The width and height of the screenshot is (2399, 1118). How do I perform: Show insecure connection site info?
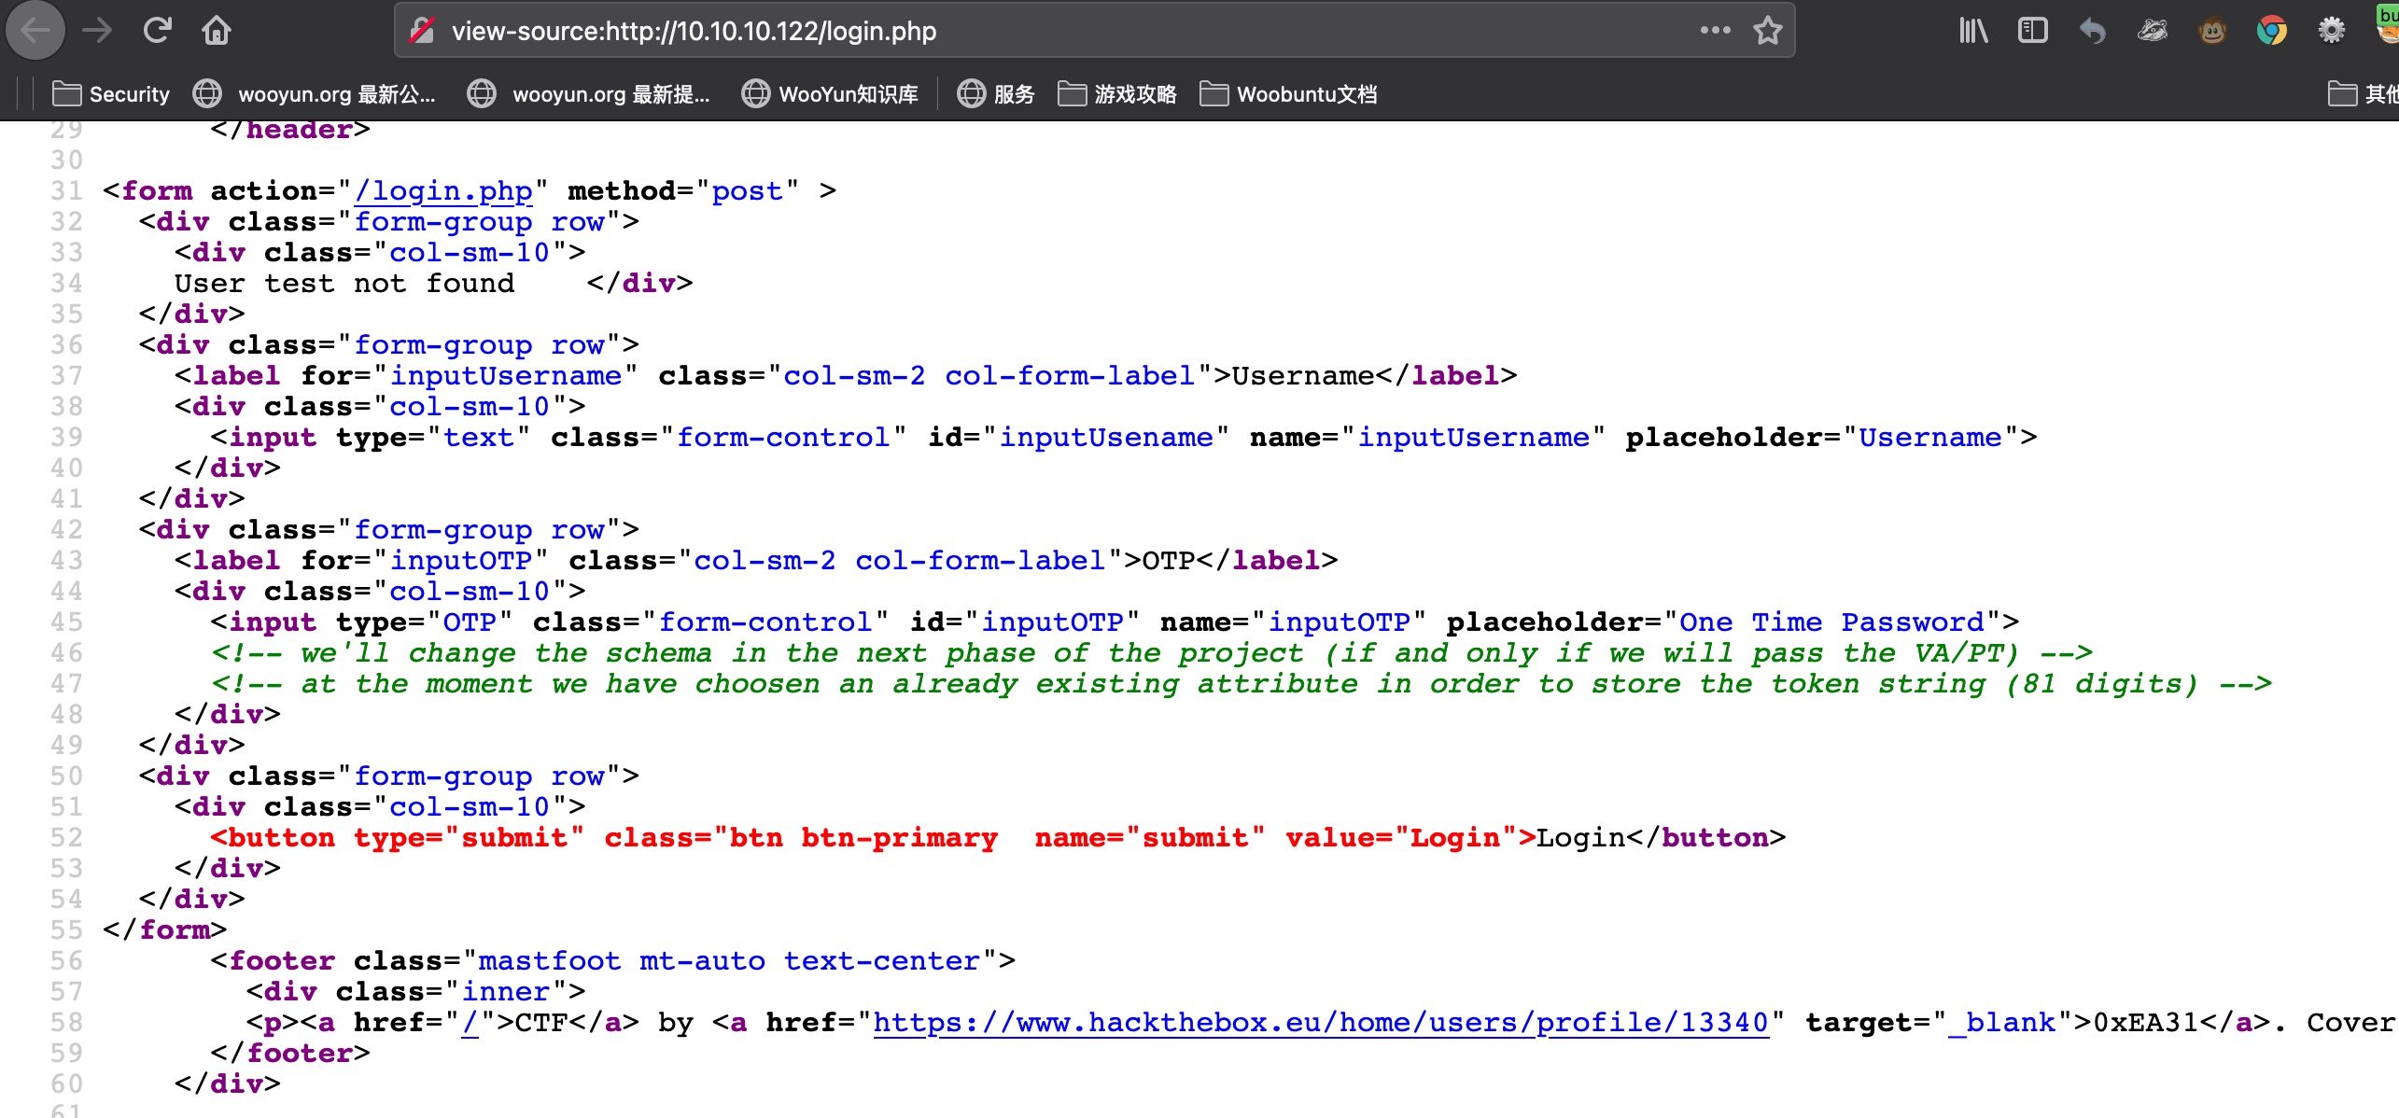tap(423, 31)
